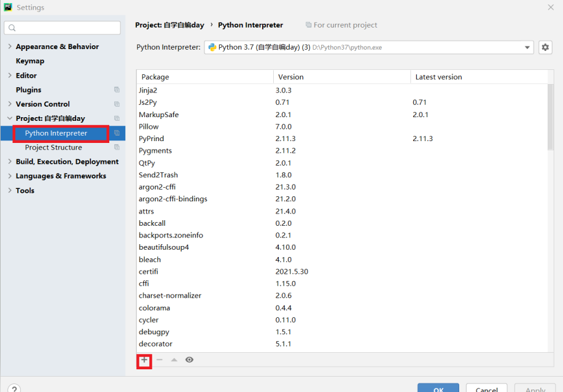Expand the Tools section
The height and width of the screenshot is (392, 563).
(10, 190)
